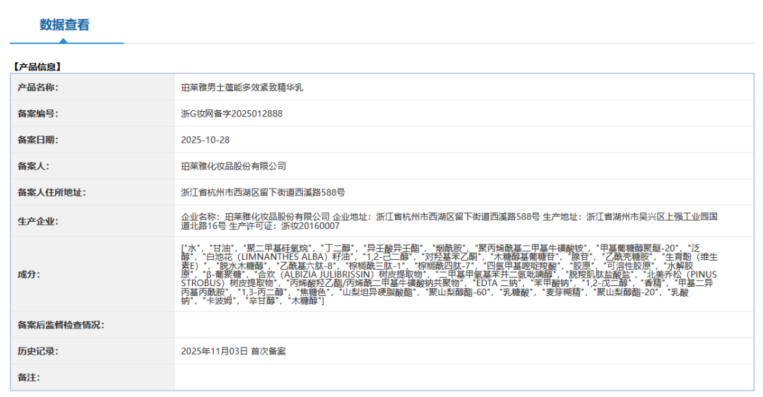Select the 备案人 row label
Viewport: 763px width, 397px height.
pyautogui.click(x=32, y=166)
